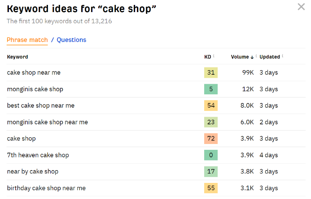Image resolution: width=311 pixels, height=199 pixels.
Task: Click the yellow KD badge 31
Action: pos(211,72)
